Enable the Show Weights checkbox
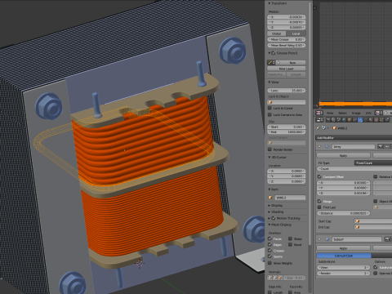Screen dimensions: 392x294 (269, 263)
